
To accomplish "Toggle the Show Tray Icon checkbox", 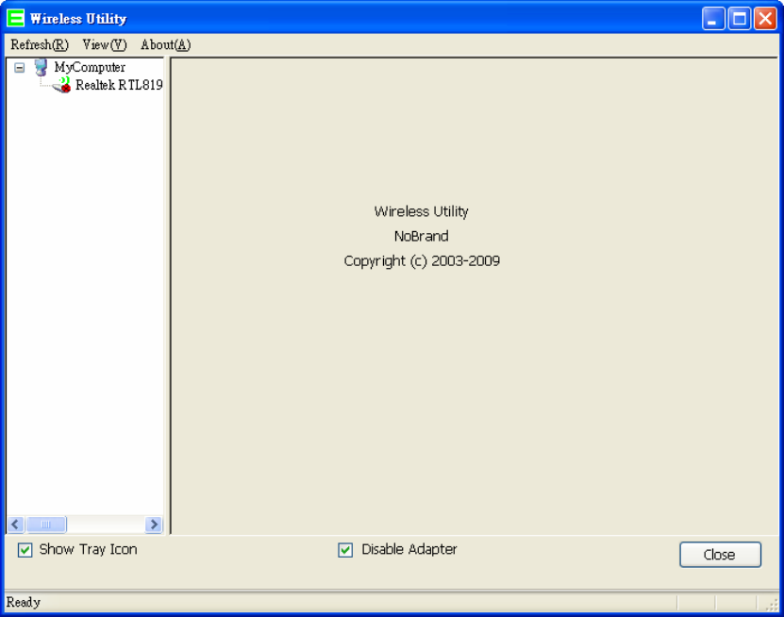I will 25,550.
